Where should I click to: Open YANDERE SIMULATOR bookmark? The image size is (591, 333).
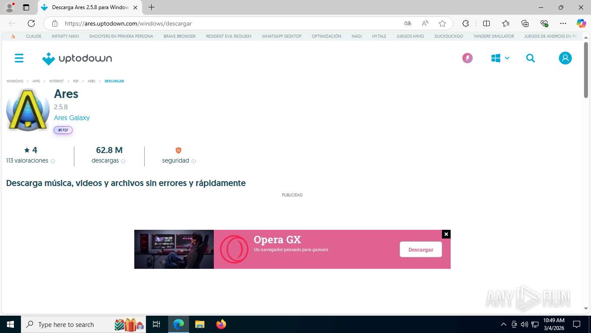click(494, 36)
